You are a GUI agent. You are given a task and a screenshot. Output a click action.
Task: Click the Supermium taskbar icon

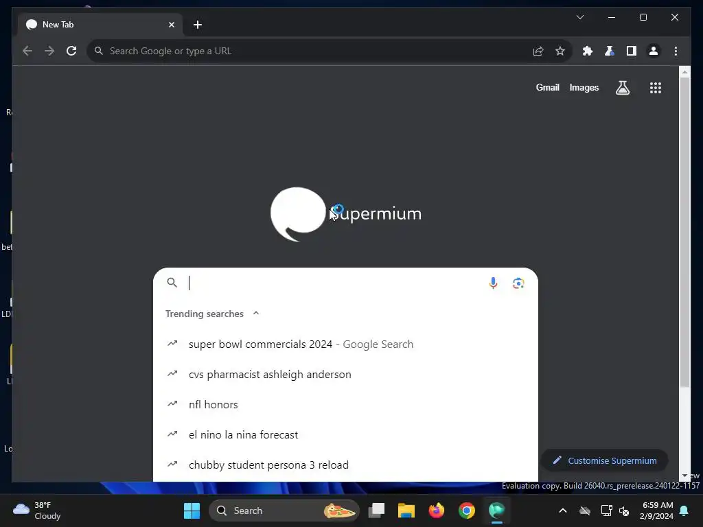coord(496,511)
